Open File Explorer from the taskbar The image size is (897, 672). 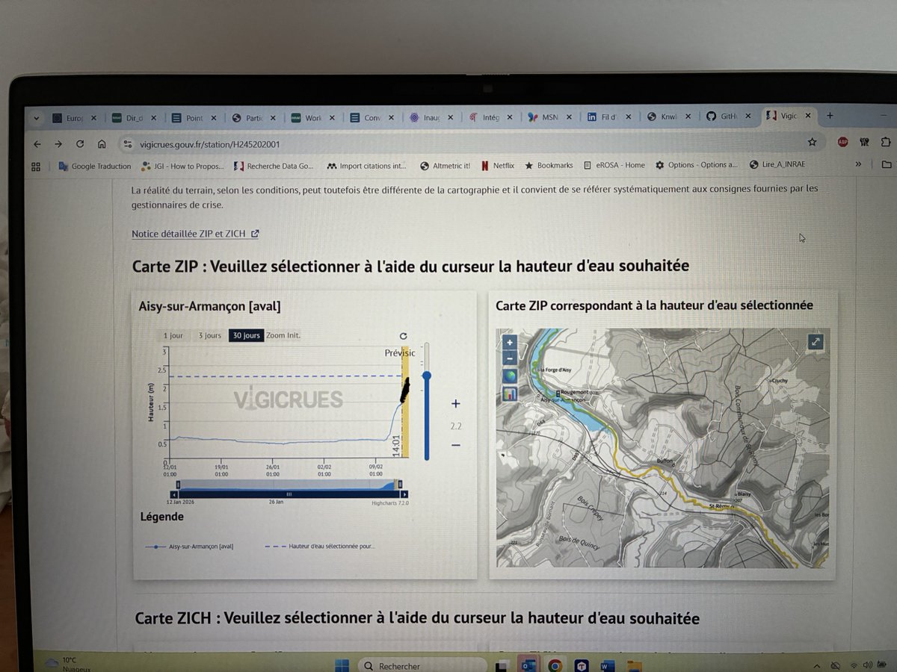[634, 665]
